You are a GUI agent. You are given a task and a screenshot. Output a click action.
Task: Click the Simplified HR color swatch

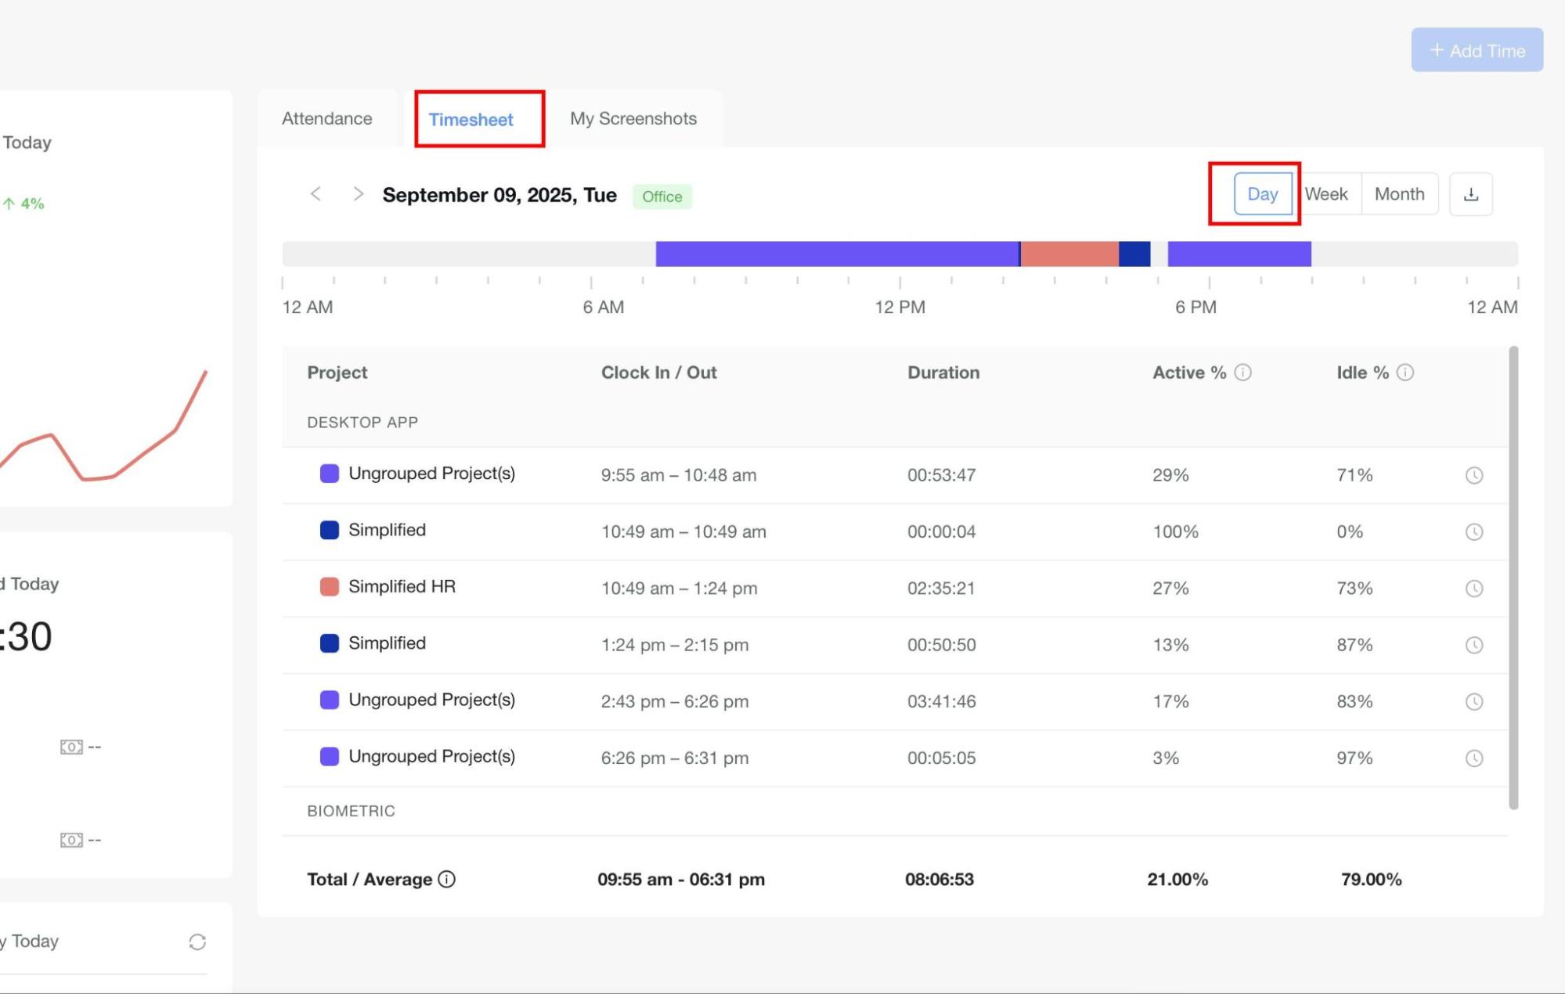click(330, 587)
